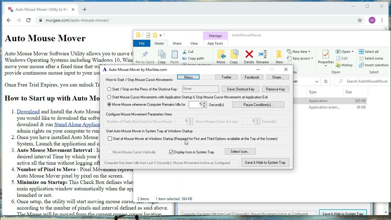
Task: Switch to View tab in Explorer
Action: tap(194, 43)
